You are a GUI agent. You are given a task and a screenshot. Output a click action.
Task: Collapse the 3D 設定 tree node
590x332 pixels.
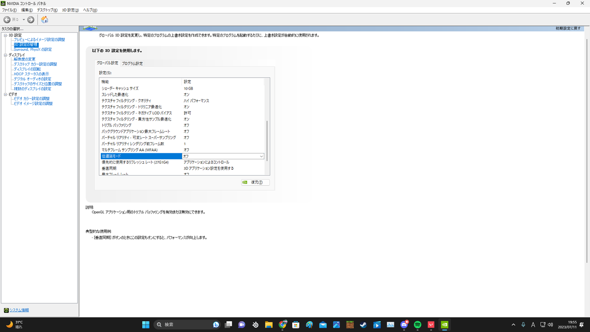(5, 35)
